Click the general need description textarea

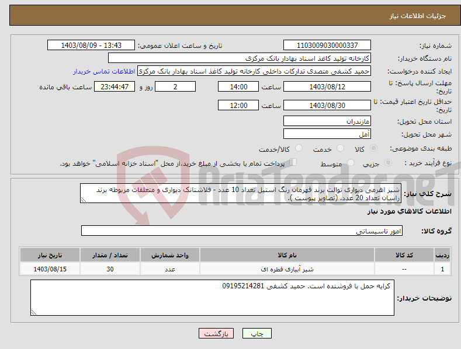(x=241, y=193)
